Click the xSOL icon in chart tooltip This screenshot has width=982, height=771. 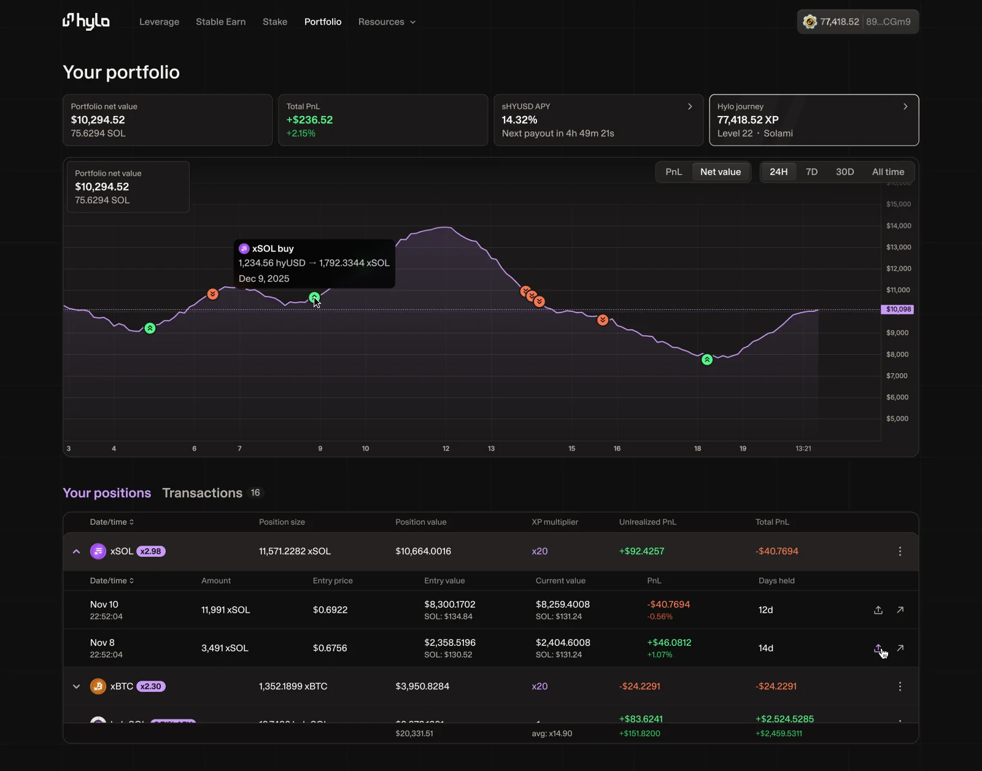pos(244,249)
